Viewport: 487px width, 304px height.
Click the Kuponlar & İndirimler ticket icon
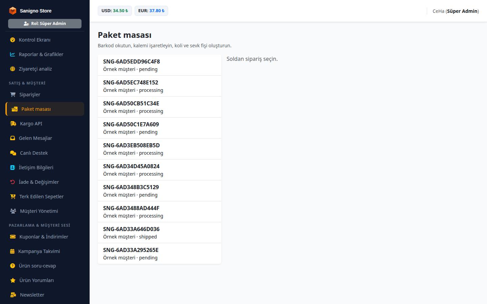point(13,237)
